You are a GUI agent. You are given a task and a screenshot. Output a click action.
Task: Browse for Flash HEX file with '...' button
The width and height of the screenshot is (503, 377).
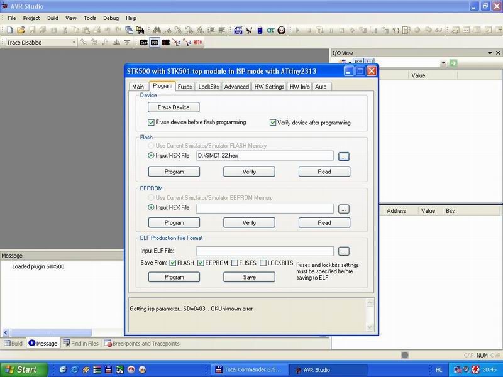click(343, 156)
